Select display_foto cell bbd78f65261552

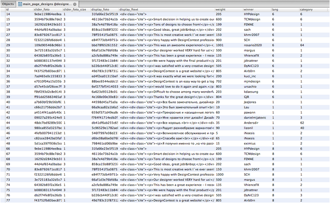104,45
